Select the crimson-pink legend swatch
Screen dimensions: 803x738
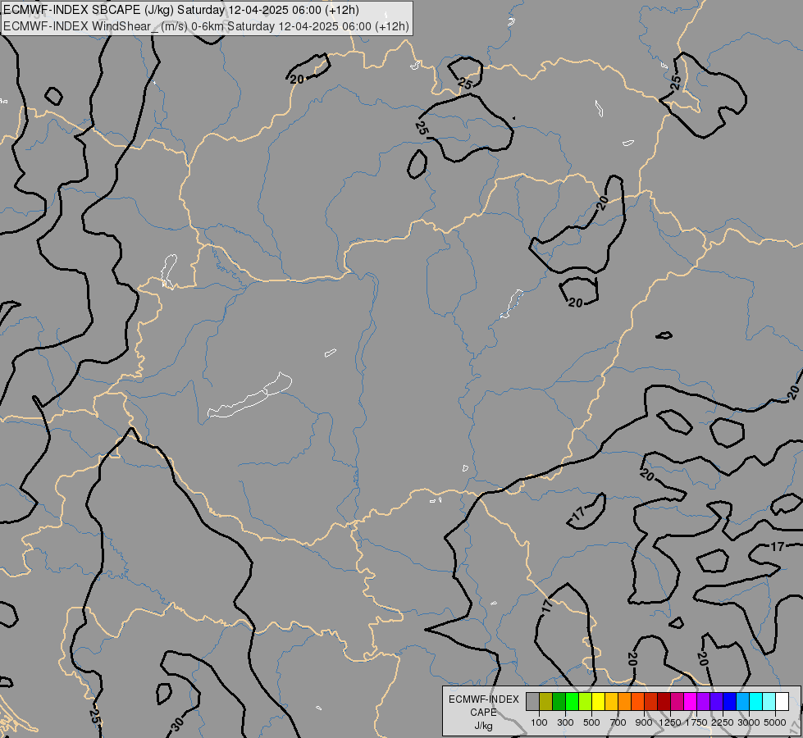pos(677,702)
